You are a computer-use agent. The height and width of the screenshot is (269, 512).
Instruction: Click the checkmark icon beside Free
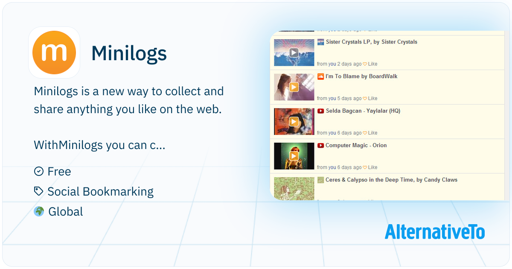tap(39, 171)
